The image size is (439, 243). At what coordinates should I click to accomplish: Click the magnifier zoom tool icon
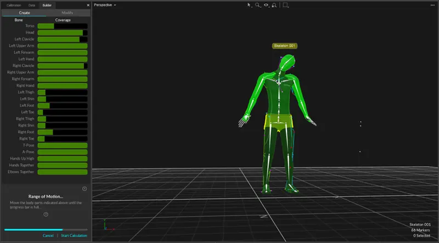[x=257, y=5]
